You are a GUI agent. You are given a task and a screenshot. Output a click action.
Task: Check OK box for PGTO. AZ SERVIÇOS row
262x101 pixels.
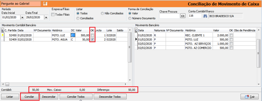tap(231, 44)
